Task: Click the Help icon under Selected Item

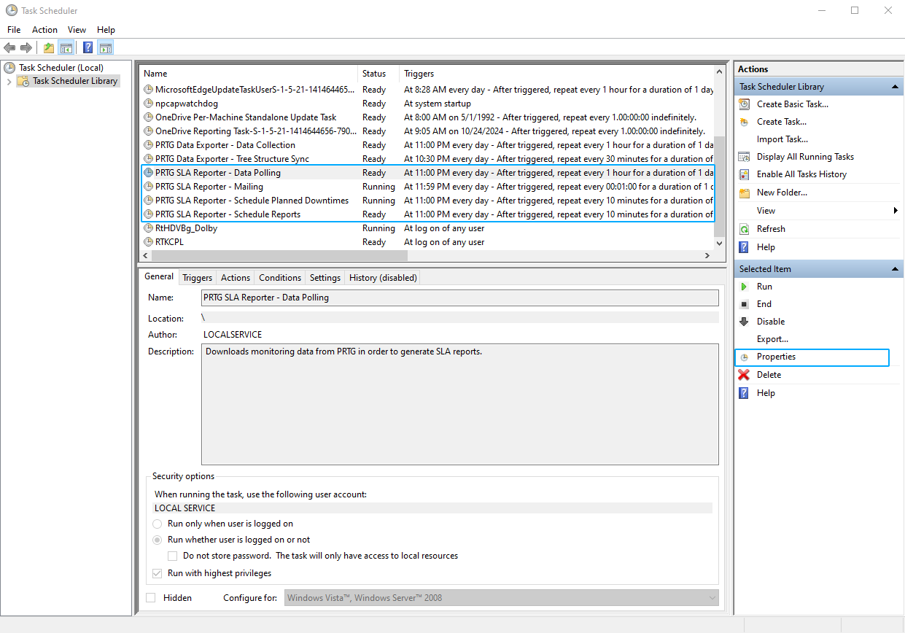Action: (x=744, y=393)
